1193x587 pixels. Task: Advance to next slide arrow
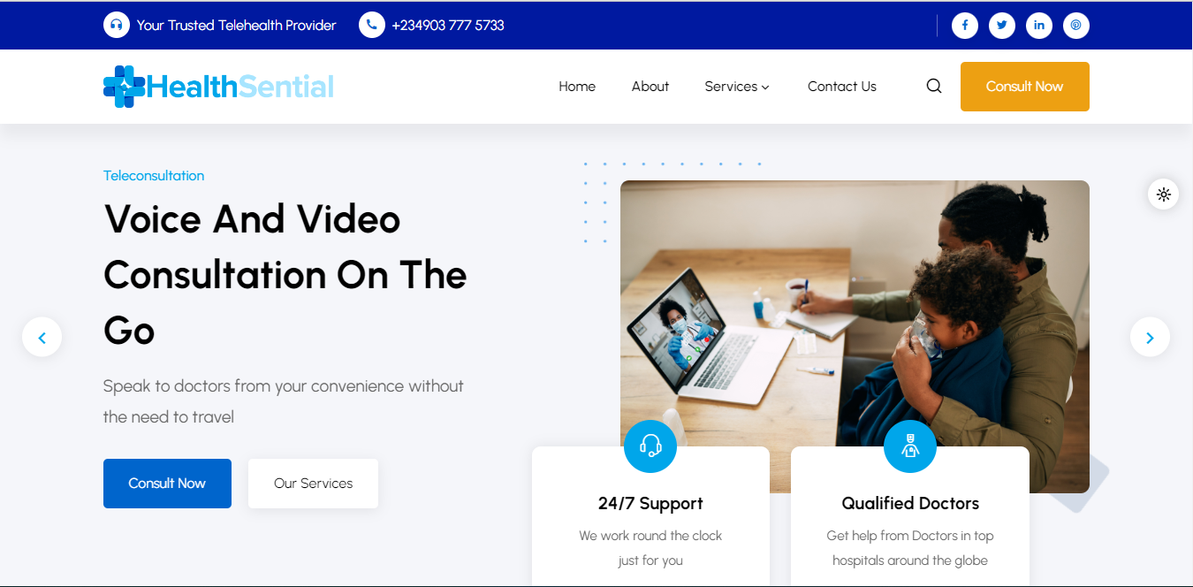coord(1150,338)
